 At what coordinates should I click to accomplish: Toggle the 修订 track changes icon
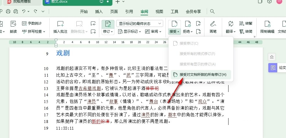[108, 24]
